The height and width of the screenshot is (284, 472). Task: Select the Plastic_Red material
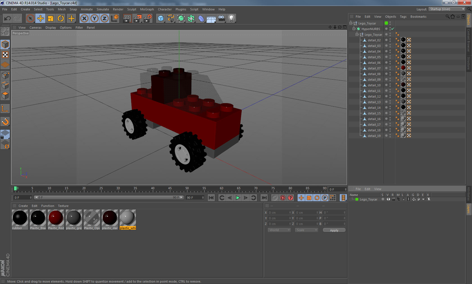pyautogui.click(x=56, y=220)
